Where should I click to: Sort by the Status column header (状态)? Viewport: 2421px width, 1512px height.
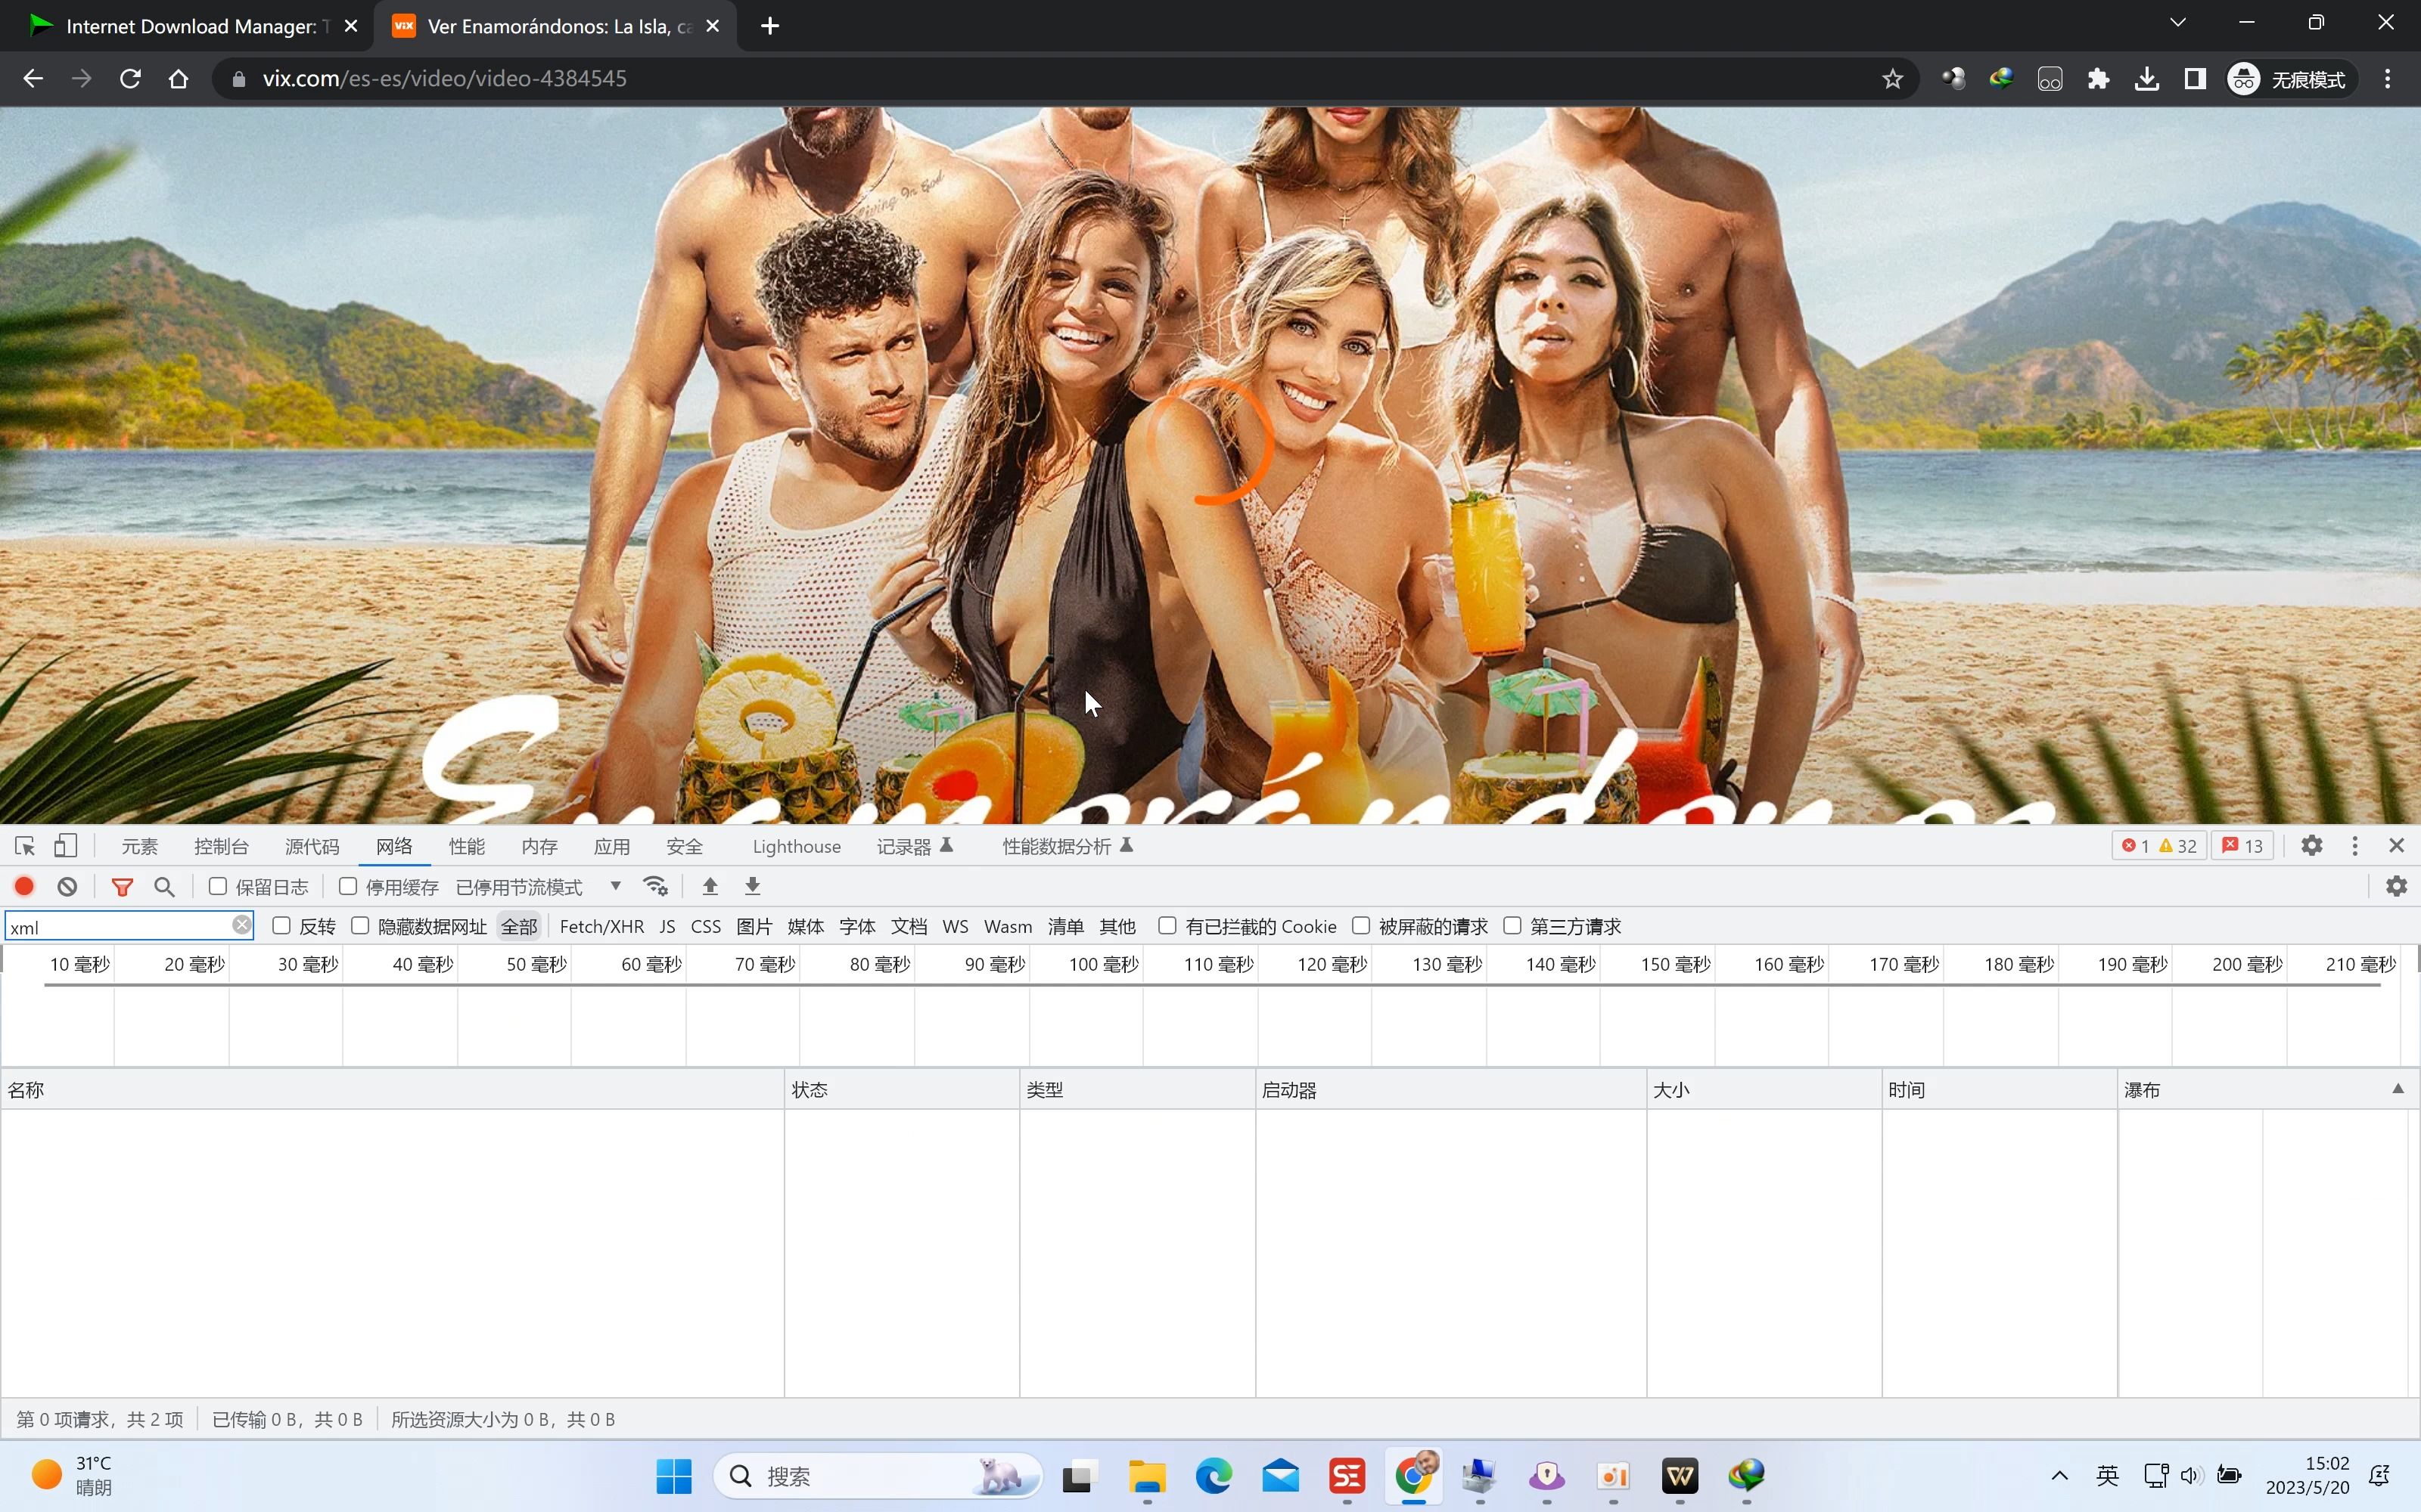(x=901, y=1089)
